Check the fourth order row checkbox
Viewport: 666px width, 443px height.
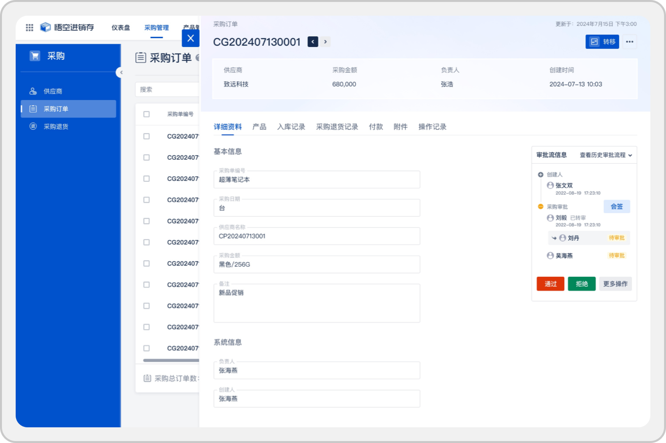(x=146, y=200)
